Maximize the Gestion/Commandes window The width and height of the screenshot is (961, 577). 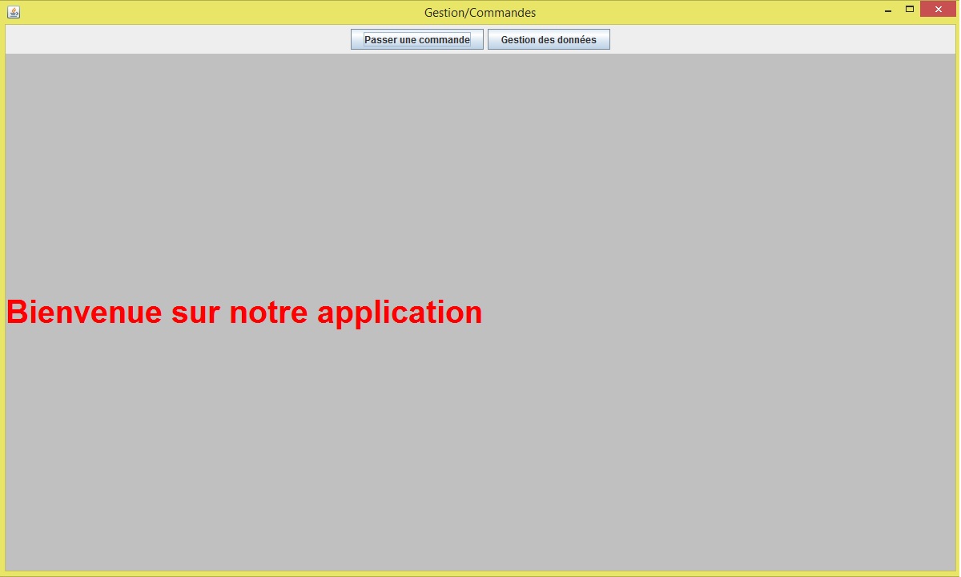[910, 10]
